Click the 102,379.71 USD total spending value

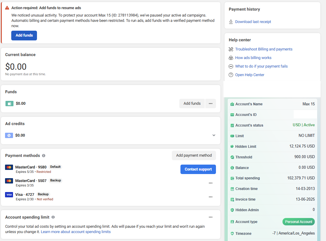(301, 178)
